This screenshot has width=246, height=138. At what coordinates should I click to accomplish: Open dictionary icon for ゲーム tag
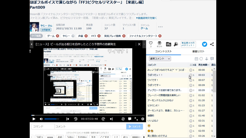pyautogui.click(x=57, y=36)
